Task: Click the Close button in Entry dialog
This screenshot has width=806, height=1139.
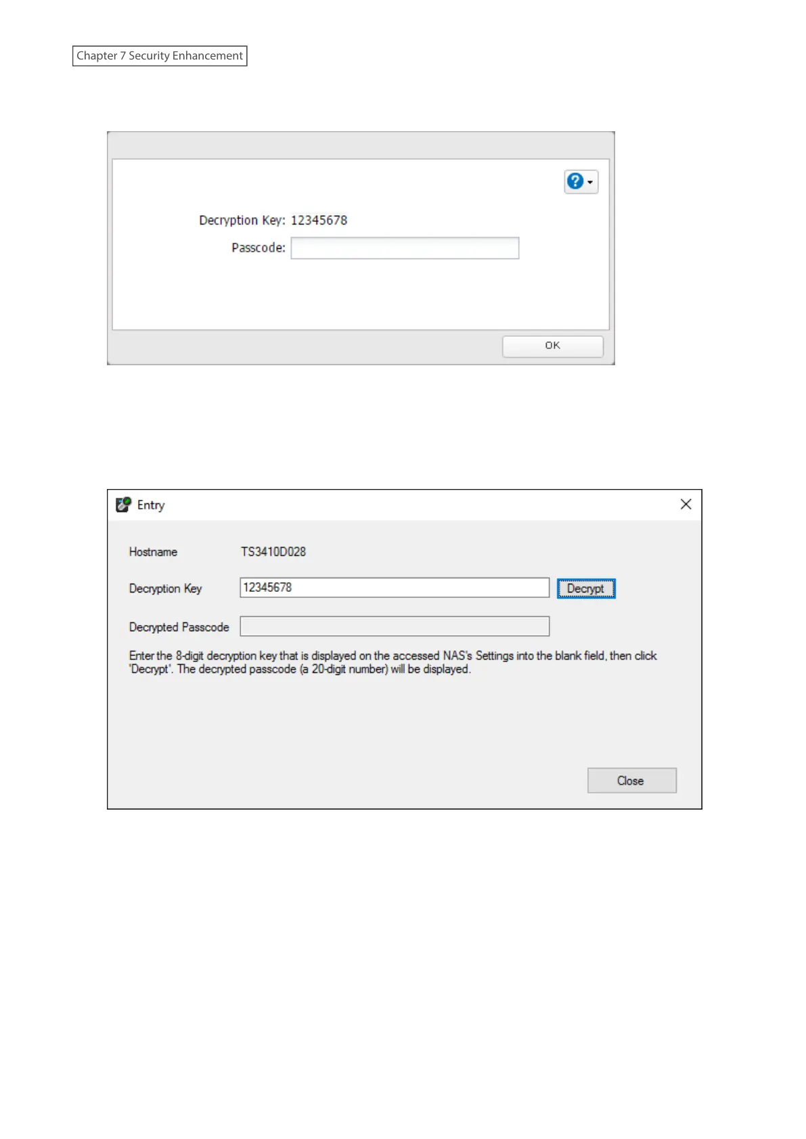Action: pyautogui.click(x=631, y=781)
